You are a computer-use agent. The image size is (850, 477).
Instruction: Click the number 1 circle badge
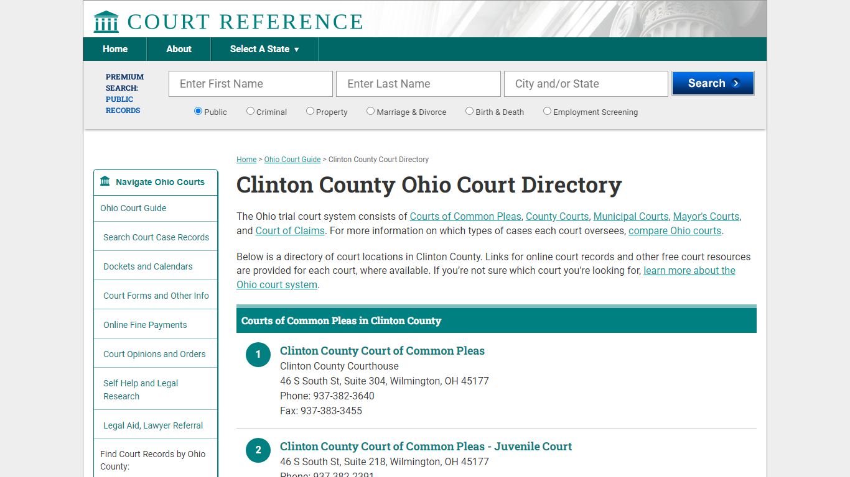(x=258, y=355)
